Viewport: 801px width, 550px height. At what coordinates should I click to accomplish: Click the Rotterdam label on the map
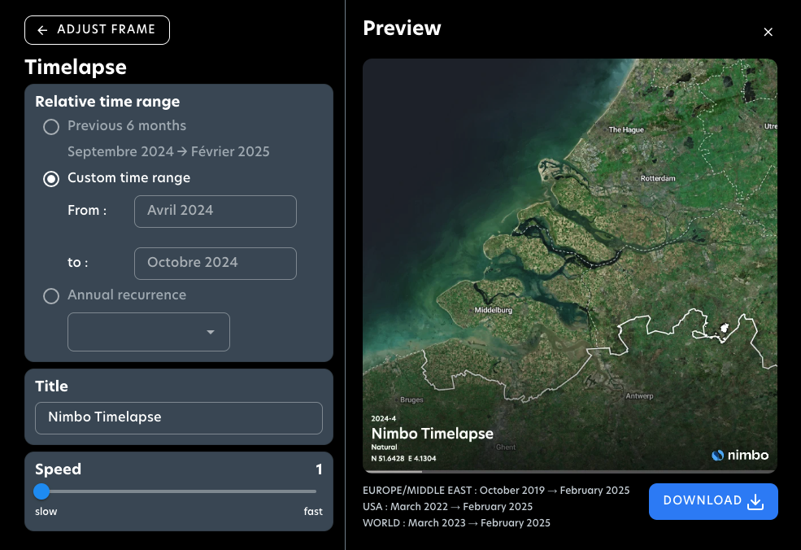658,178
